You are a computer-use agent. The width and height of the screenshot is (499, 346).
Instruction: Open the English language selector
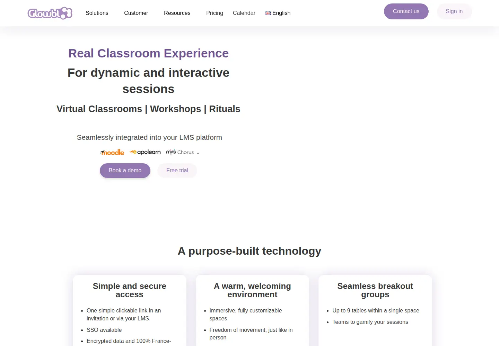pos(278,13)
